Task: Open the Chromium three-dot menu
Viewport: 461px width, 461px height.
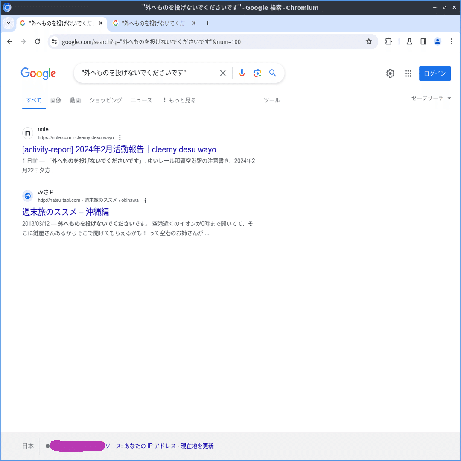Action: [x=452, y=41]
